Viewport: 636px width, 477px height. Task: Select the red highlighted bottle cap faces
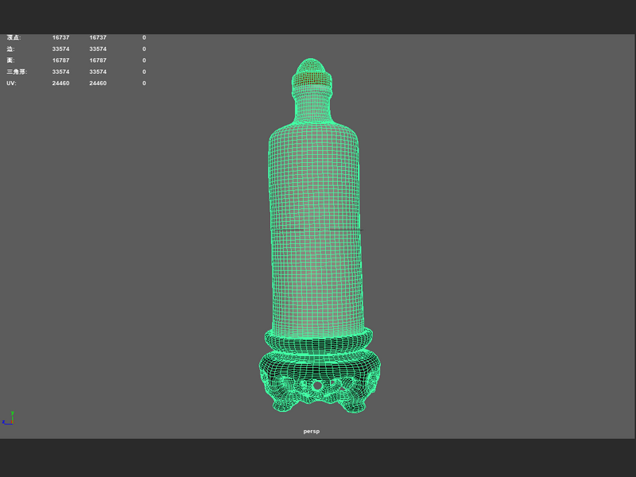click(311, 78)
